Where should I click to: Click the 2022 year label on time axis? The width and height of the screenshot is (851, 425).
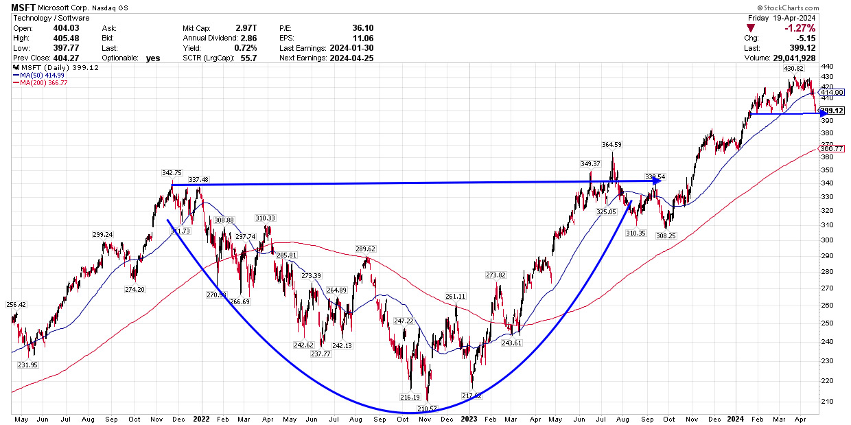pos(201,417)
